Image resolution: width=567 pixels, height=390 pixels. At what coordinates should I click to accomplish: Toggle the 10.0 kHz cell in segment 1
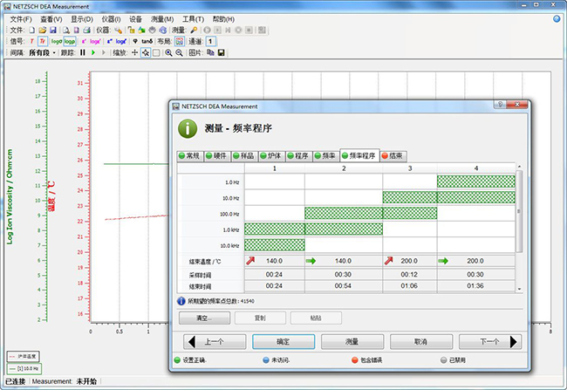tap(274, 244)
